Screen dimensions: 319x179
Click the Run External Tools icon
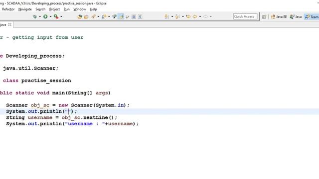tap(56, 16)
